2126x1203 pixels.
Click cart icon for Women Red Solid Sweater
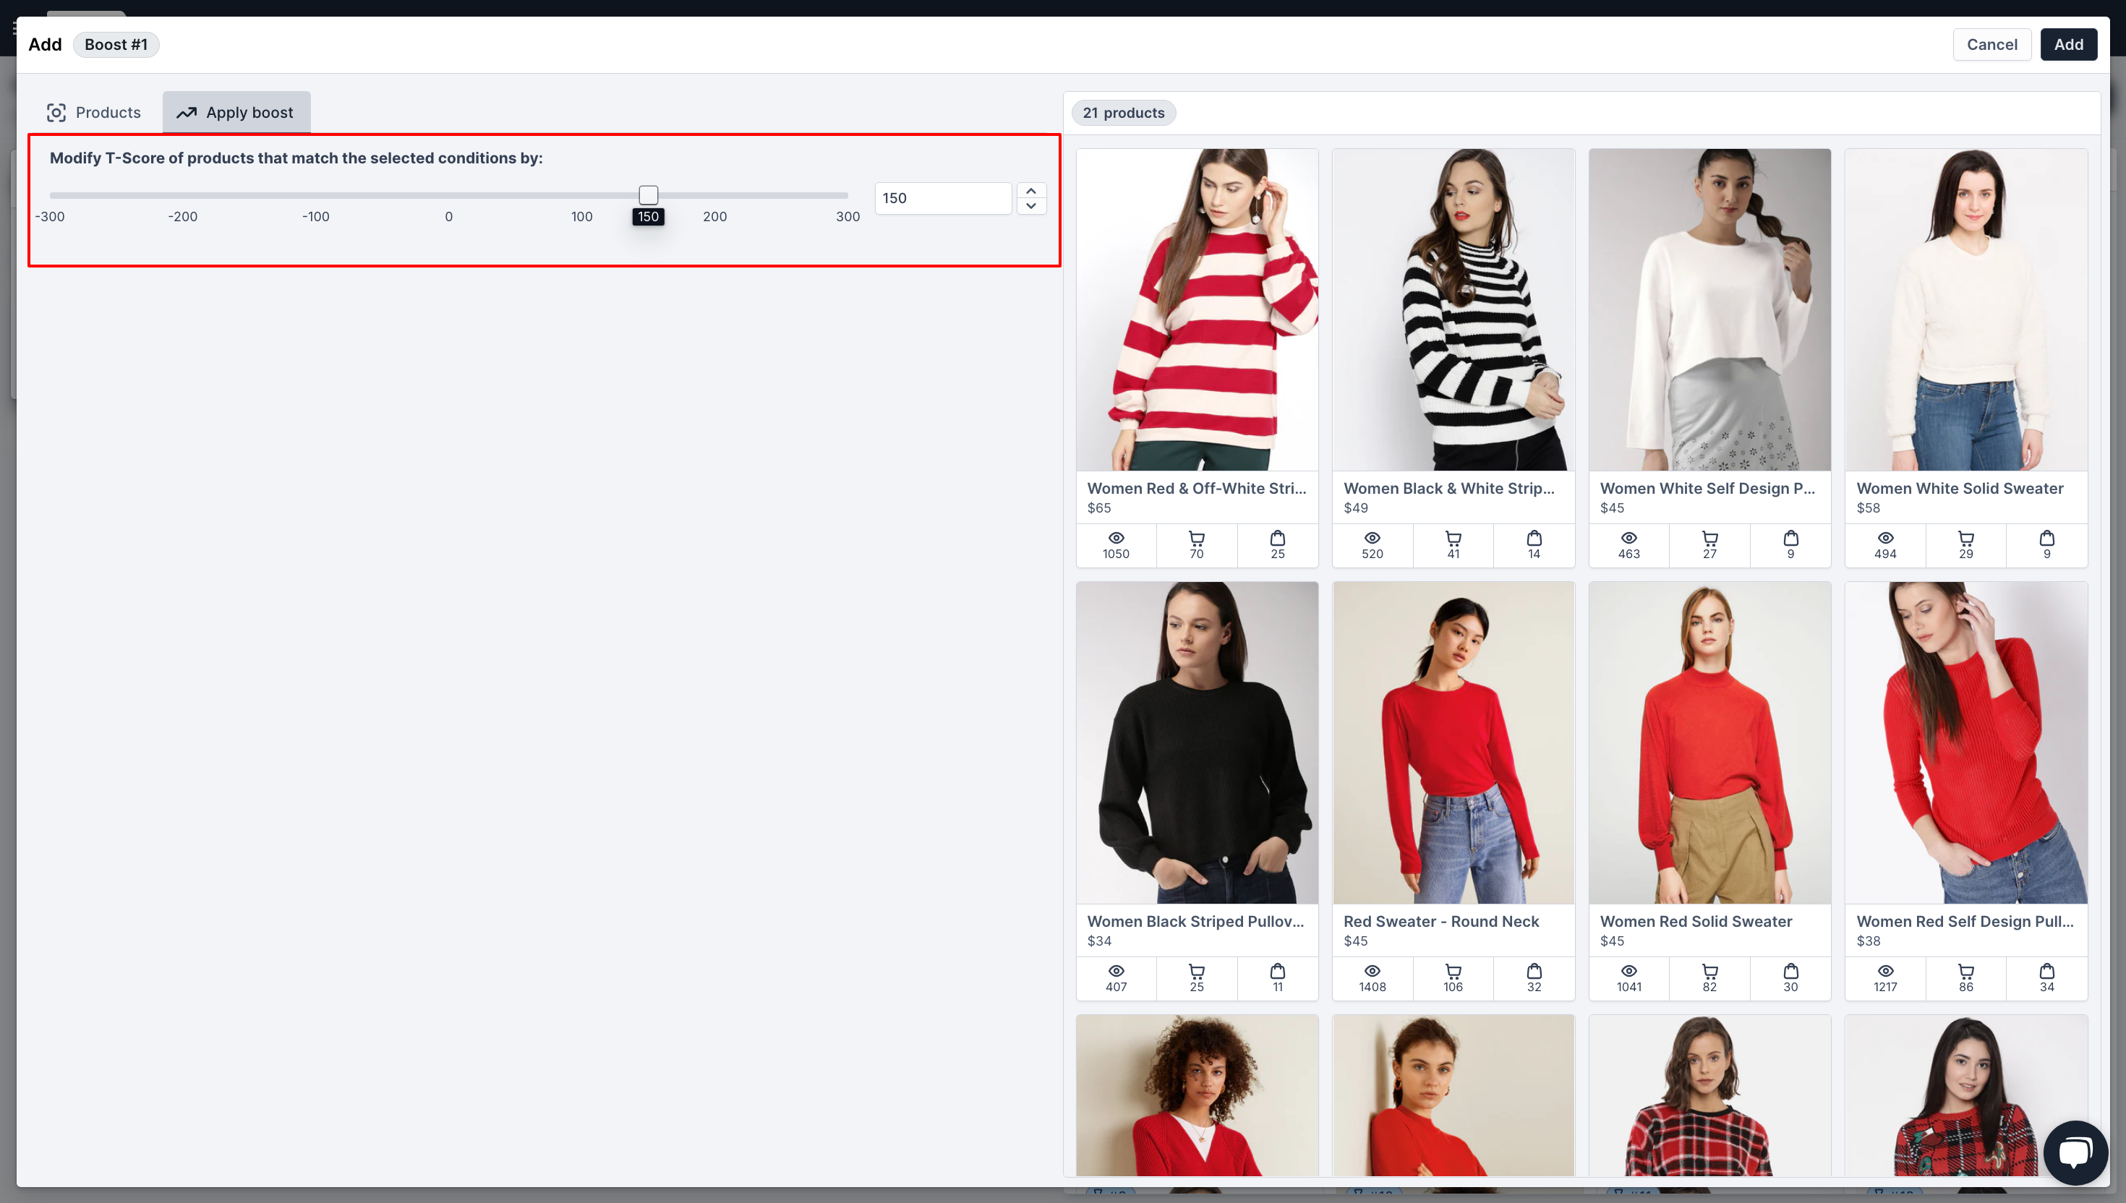1709,971
